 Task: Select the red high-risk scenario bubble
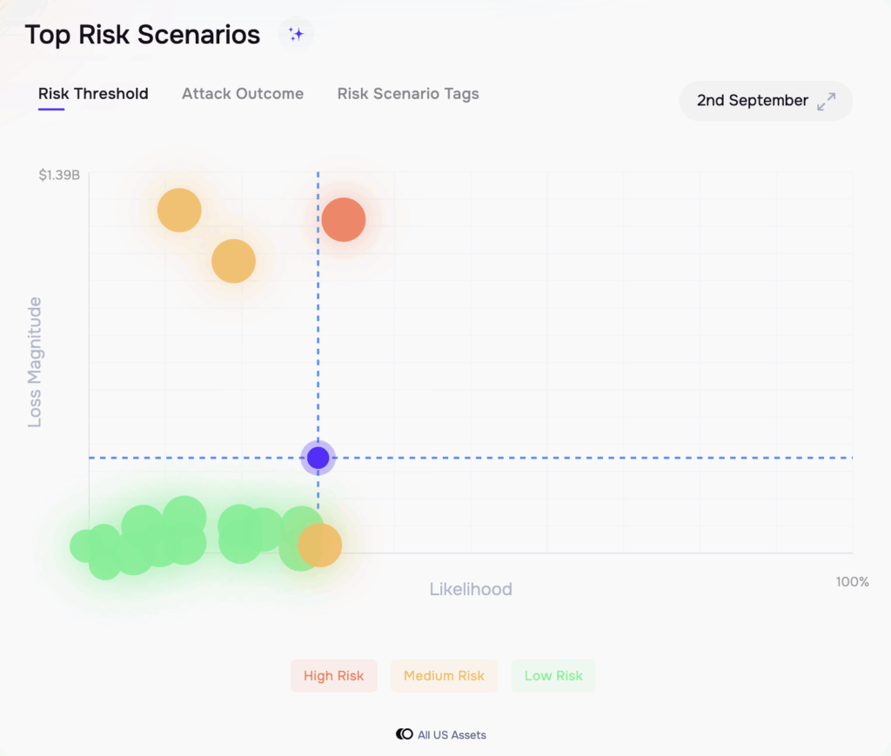[x=344, y=219]
